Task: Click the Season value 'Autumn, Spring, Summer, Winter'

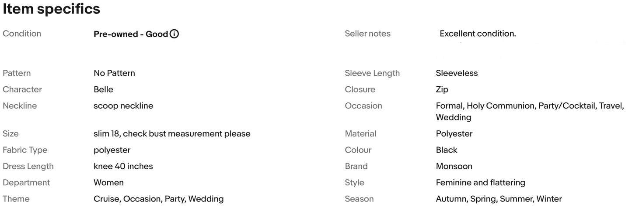Action: pos(499,199)
